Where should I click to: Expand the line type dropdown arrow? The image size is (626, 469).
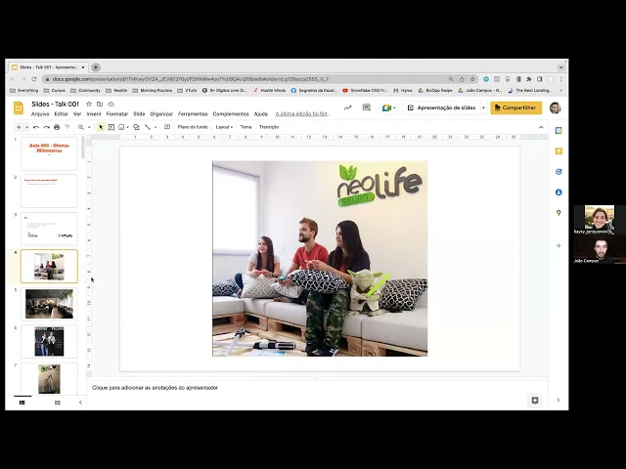coord(156,127)
